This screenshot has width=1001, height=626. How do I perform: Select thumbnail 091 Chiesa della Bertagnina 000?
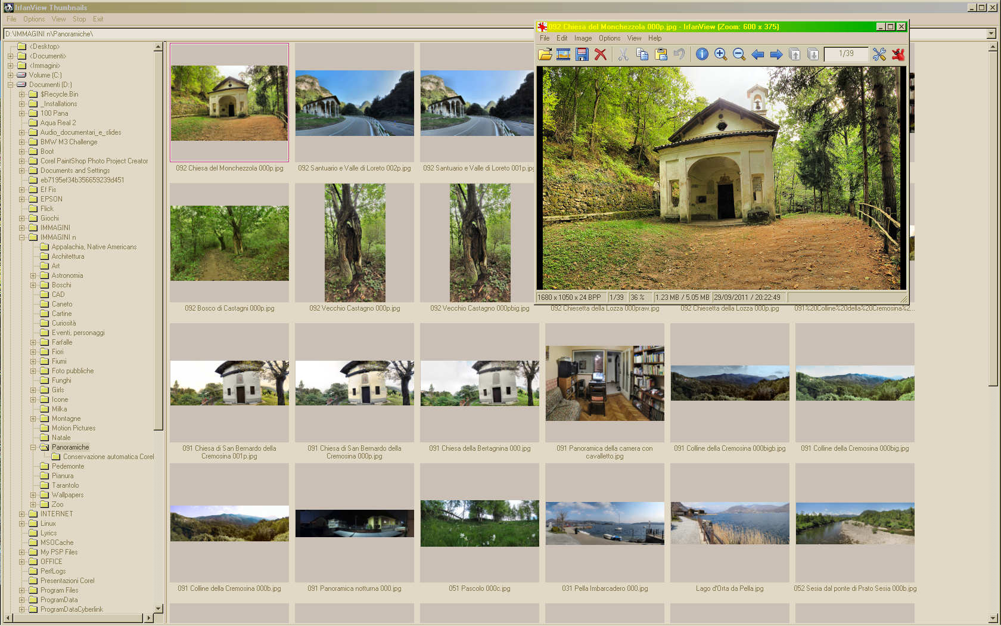pos(480,383)
